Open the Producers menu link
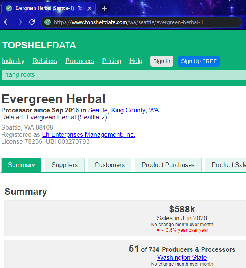Viewport: 246px width, 268px height. [80, 61]
